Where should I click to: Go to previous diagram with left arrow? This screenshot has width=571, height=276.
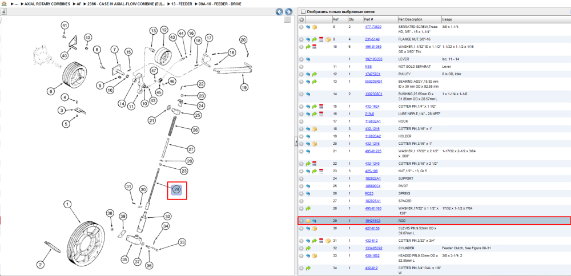coord(279,11)
